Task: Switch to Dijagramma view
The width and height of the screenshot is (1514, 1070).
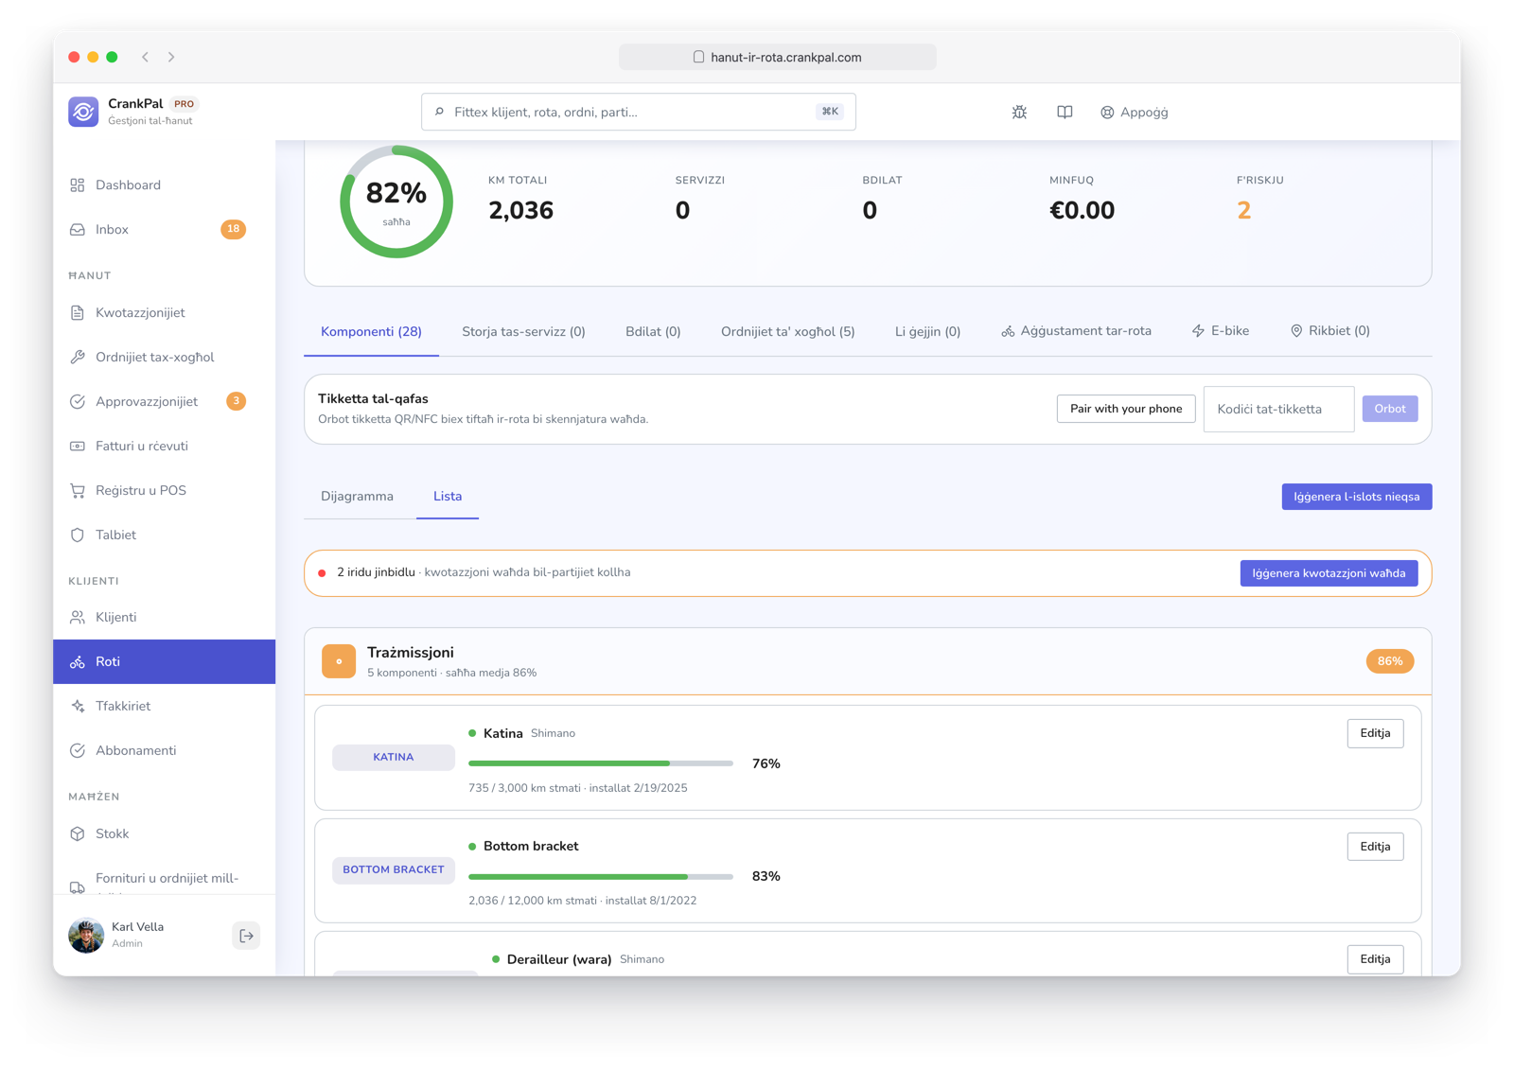Action: click(x=357, y=497)
